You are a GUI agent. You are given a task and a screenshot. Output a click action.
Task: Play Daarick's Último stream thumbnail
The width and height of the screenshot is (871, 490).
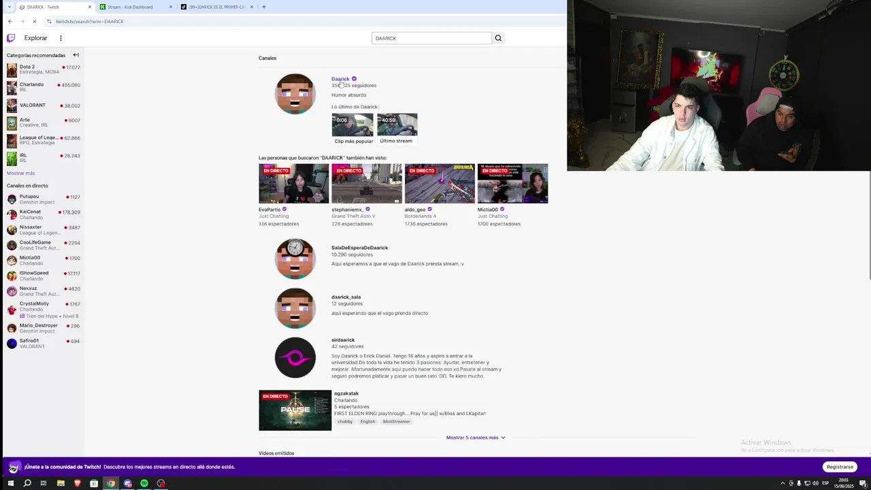[x=397, y=125]
